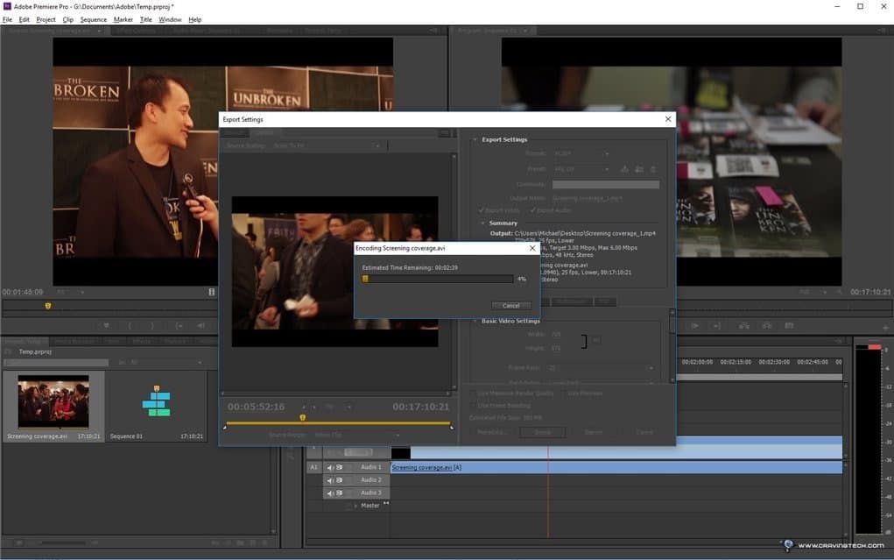Open the Edit menu
The height and width of the screenshot is (560, 894).
pos(24,19)
